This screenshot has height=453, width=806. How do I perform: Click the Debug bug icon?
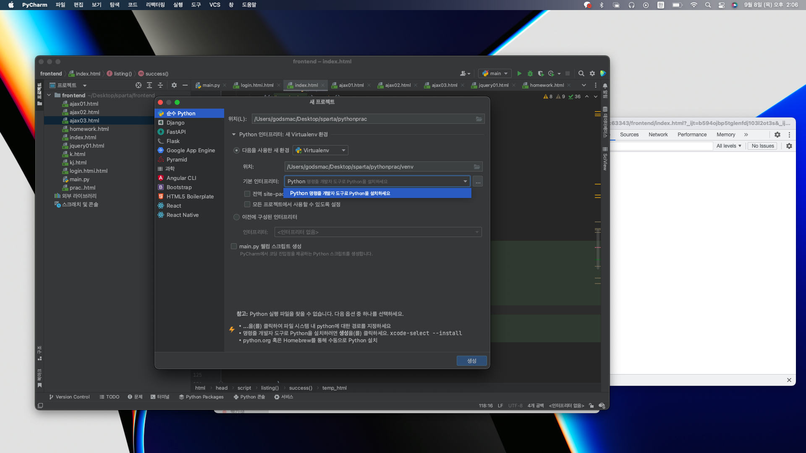pos(530,73)
